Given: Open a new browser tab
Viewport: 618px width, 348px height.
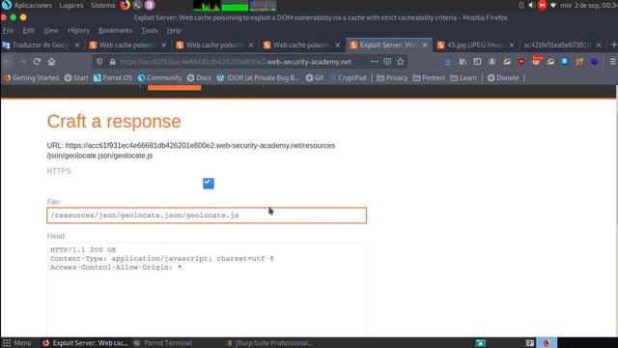Looking at the screenshot, I should (613, 45).
